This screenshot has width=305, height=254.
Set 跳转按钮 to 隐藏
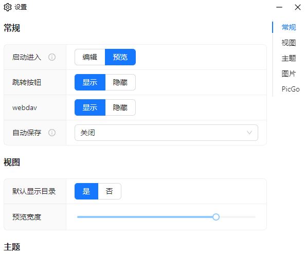tap(120, 82)
